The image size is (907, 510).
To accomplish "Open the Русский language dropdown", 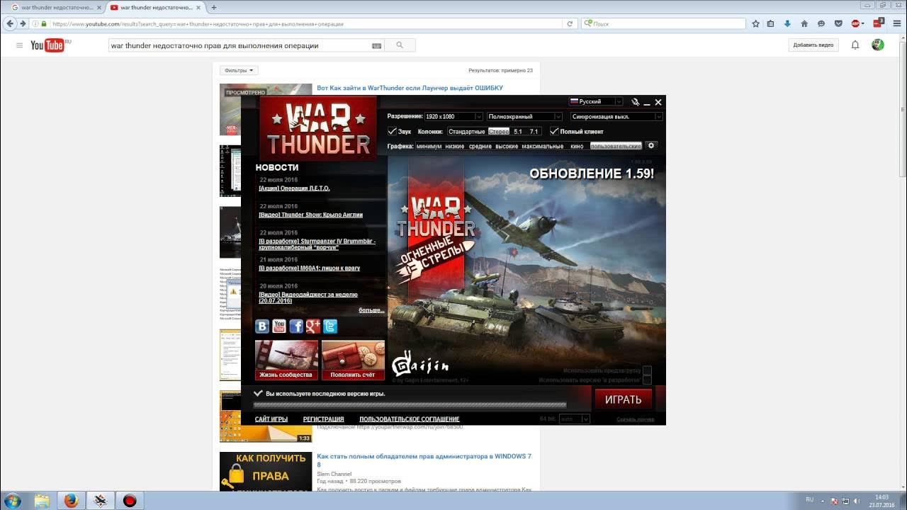I will 596,101.
